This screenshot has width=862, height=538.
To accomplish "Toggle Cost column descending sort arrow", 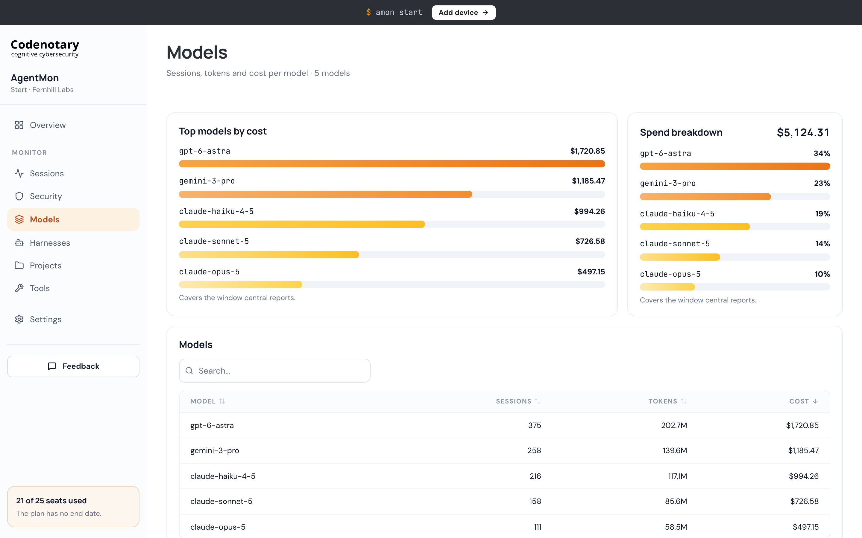I will pyautogui.click(x=815, y=401).
